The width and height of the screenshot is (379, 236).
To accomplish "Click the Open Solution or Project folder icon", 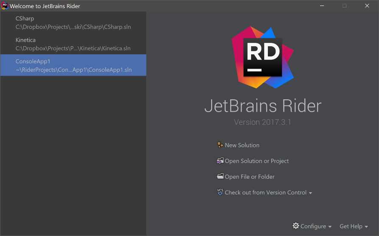I will click(220, 161).
